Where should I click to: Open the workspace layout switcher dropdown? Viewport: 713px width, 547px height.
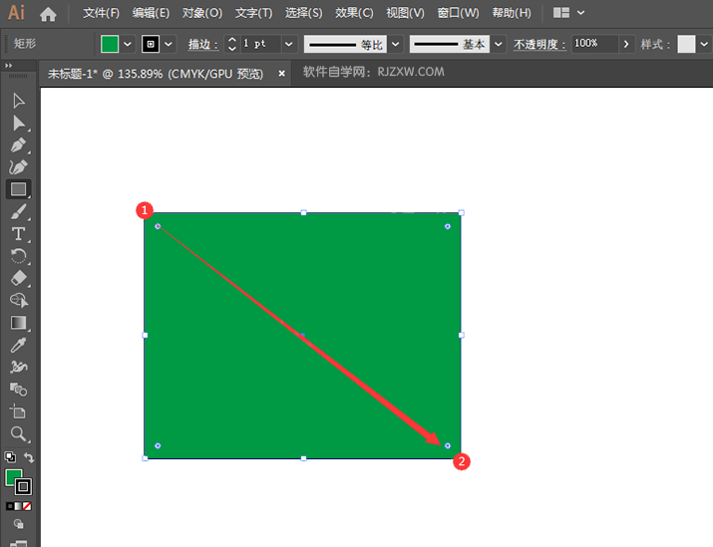[580, 13]
